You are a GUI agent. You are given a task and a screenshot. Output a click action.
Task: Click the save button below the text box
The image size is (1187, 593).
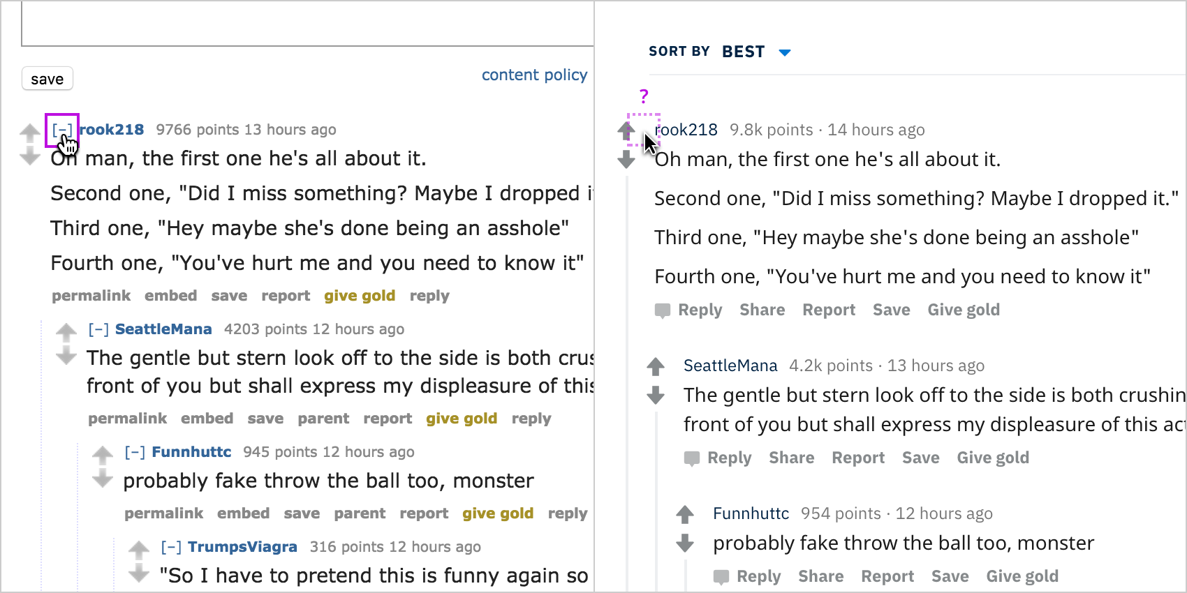pos(47,79)
